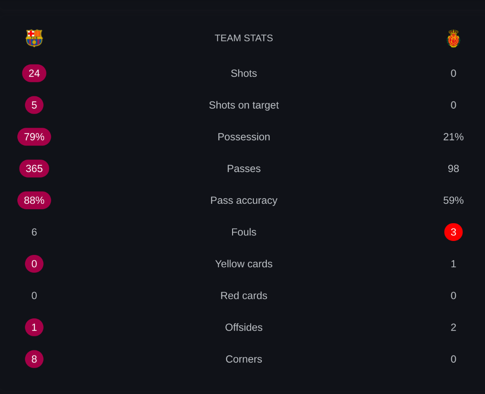Select the Yellow cards label
The width and height of the screenshot is (485, 394).
[x=244, y=264]
